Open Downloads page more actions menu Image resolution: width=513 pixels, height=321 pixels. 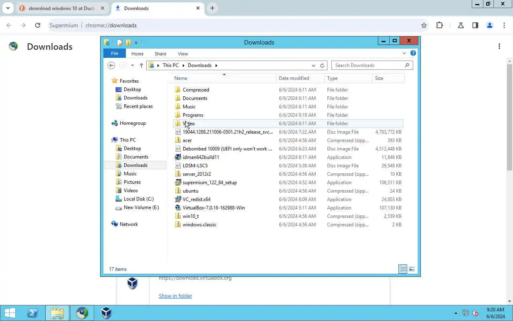[499, 46]
